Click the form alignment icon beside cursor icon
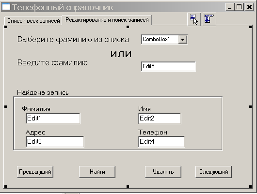Screen dimensions: 257x194 point(209,19)
